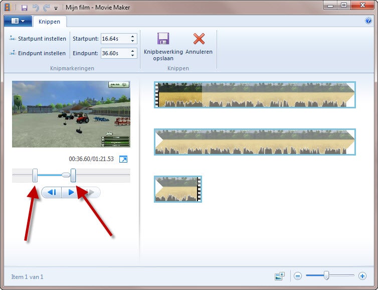The height and width of the screenshot is (290, 378).
Task: Open the Help question mark icon
Action: [x=368, y=21]
